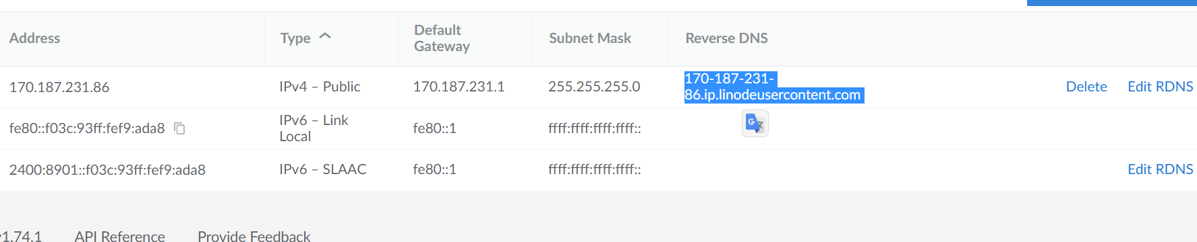This screenshot has width=1197, height=242.
Task: Select the 2400:8901 SLAAC address cell
Action: pos(107,170)
